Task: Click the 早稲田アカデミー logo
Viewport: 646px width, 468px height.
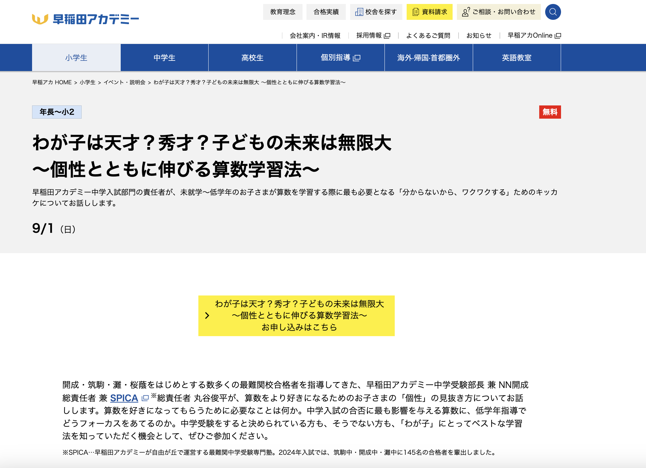Action: tap(85, 19)
